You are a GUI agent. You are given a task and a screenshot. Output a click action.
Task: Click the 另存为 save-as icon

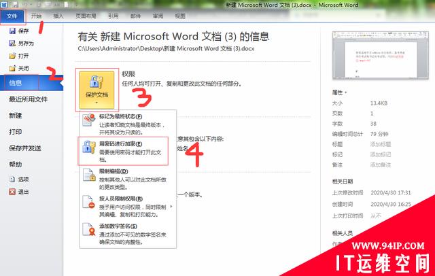(12, 44)
